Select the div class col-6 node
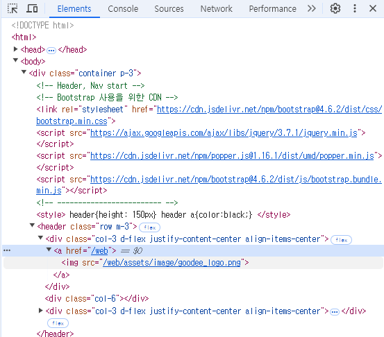Screen dimensions: 384x337 97,299
